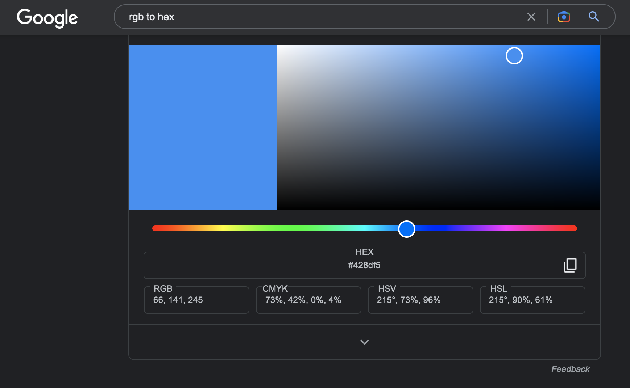Screen dimensions: 630x388
Task: Click the solid blue color preview swatch
Action: (203, 127)
